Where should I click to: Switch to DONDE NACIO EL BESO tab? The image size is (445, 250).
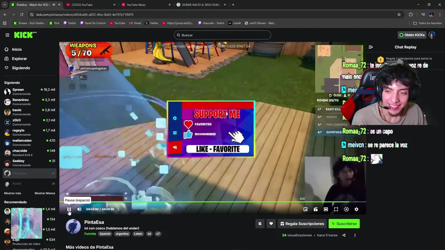click(x=201, y=5)
